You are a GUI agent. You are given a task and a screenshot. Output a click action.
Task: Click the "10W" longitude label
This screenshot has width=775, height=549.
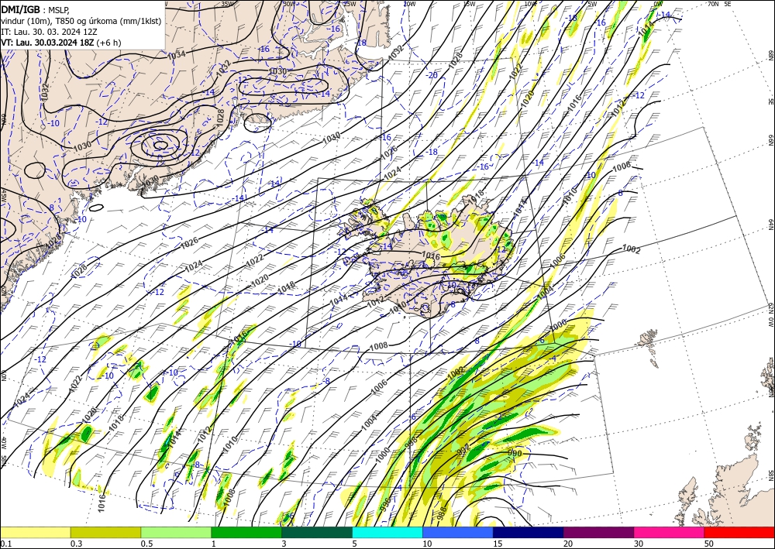[530, 3]
